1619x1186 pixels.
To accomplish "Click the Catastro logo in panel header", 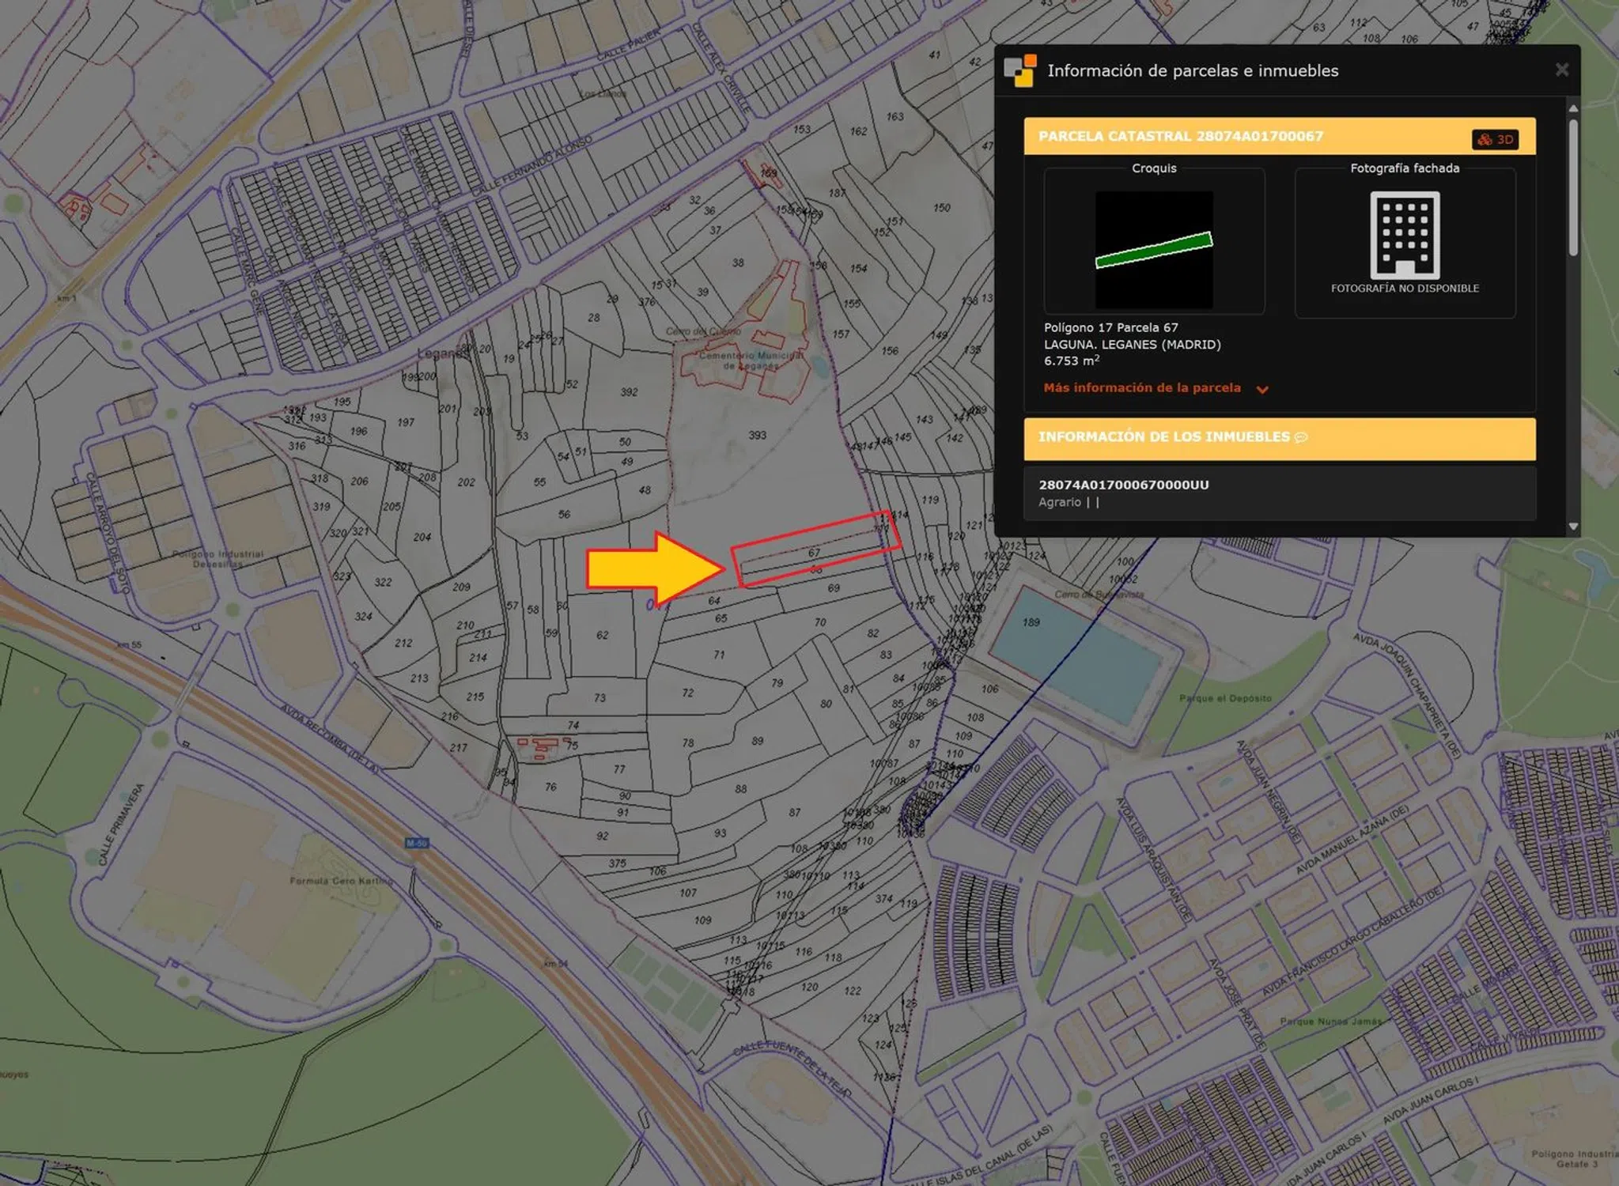I will [x=1019, y=70].
